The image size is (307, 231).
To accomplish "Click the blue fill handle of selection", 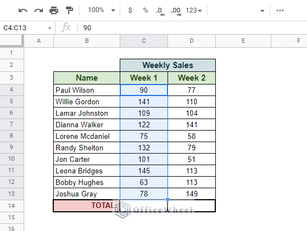I will (168, 200).
